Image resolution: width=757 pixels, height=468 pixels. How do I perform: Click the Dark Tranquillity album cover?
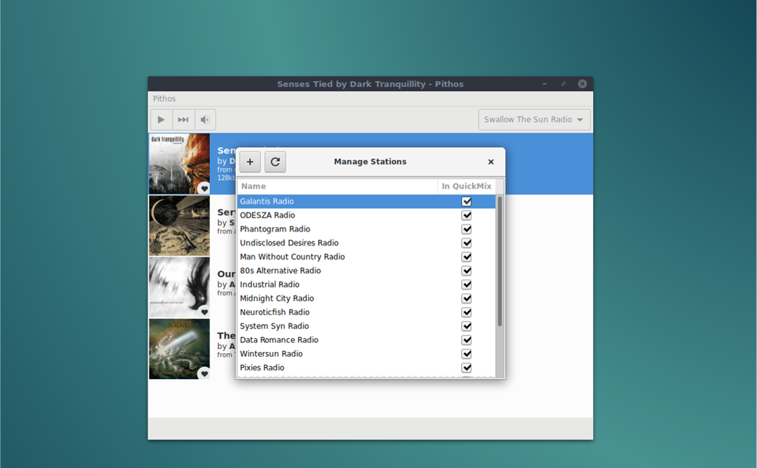pyautogui.click(x=179, y=164)
